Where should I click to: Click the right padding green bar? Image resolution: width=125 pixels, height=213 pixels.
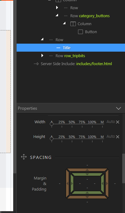[103, 183]
